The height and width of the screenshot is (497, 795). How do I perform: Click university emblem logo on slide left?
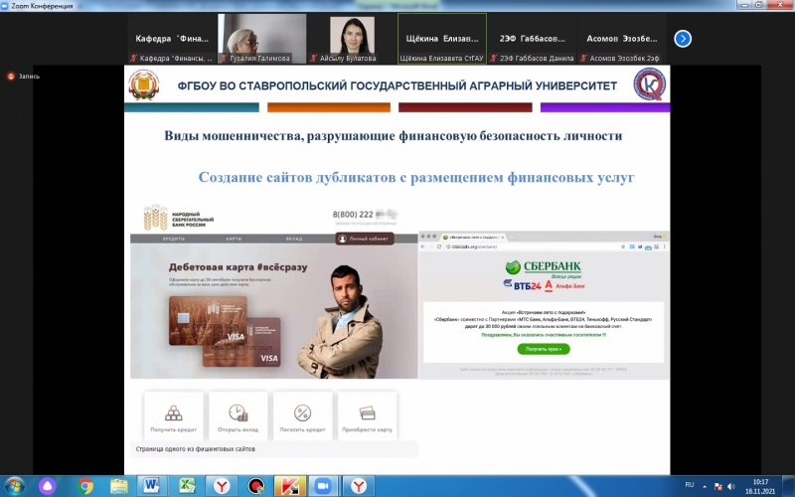point(144,84)
